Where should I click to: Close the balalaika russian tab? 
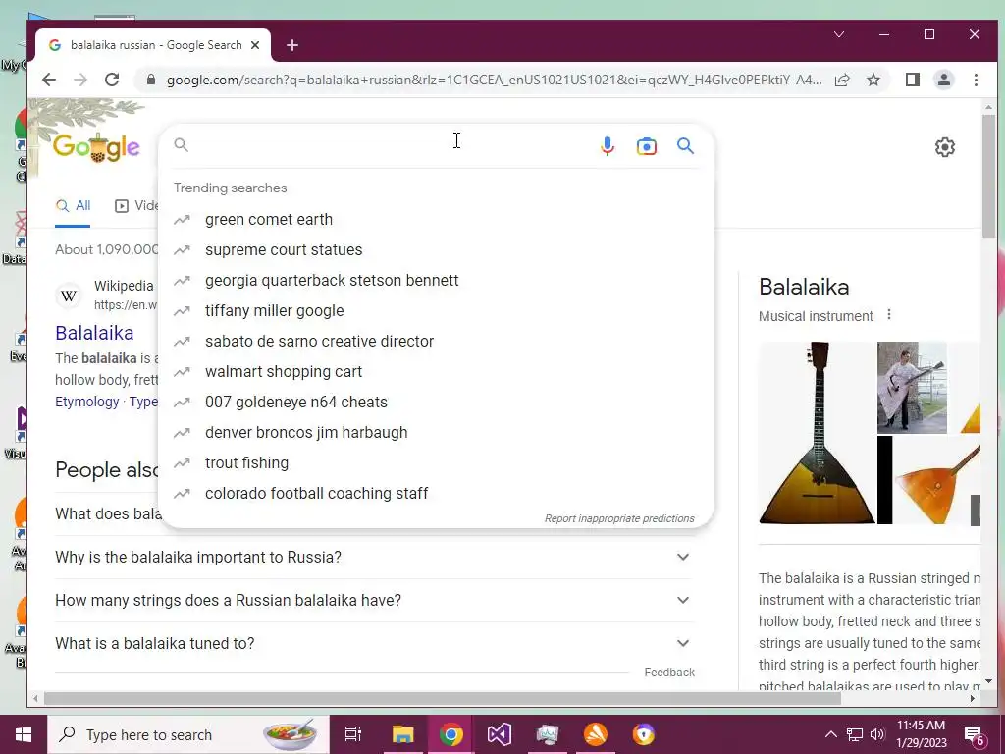pyautogui.click(x=255, y=45)
